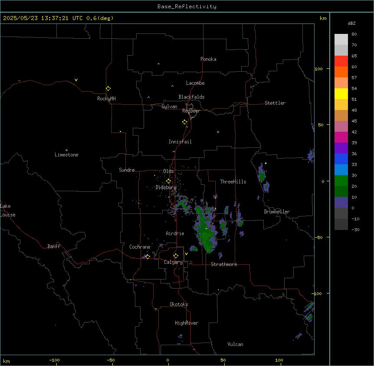Click the Okotoks city label
This screenshot has width=374, height=366.
point(179,304)
